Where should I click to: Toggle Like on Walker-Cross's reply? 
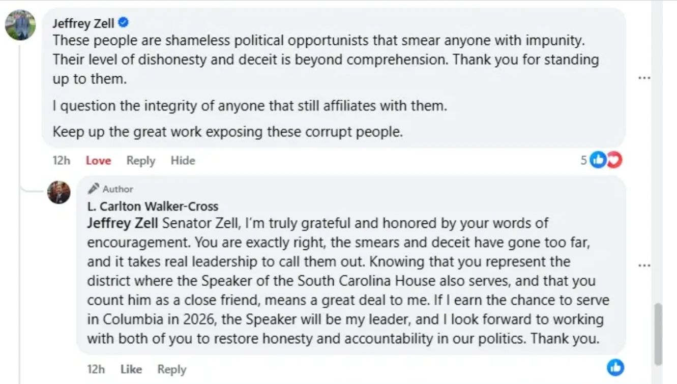tap(131, 369)
